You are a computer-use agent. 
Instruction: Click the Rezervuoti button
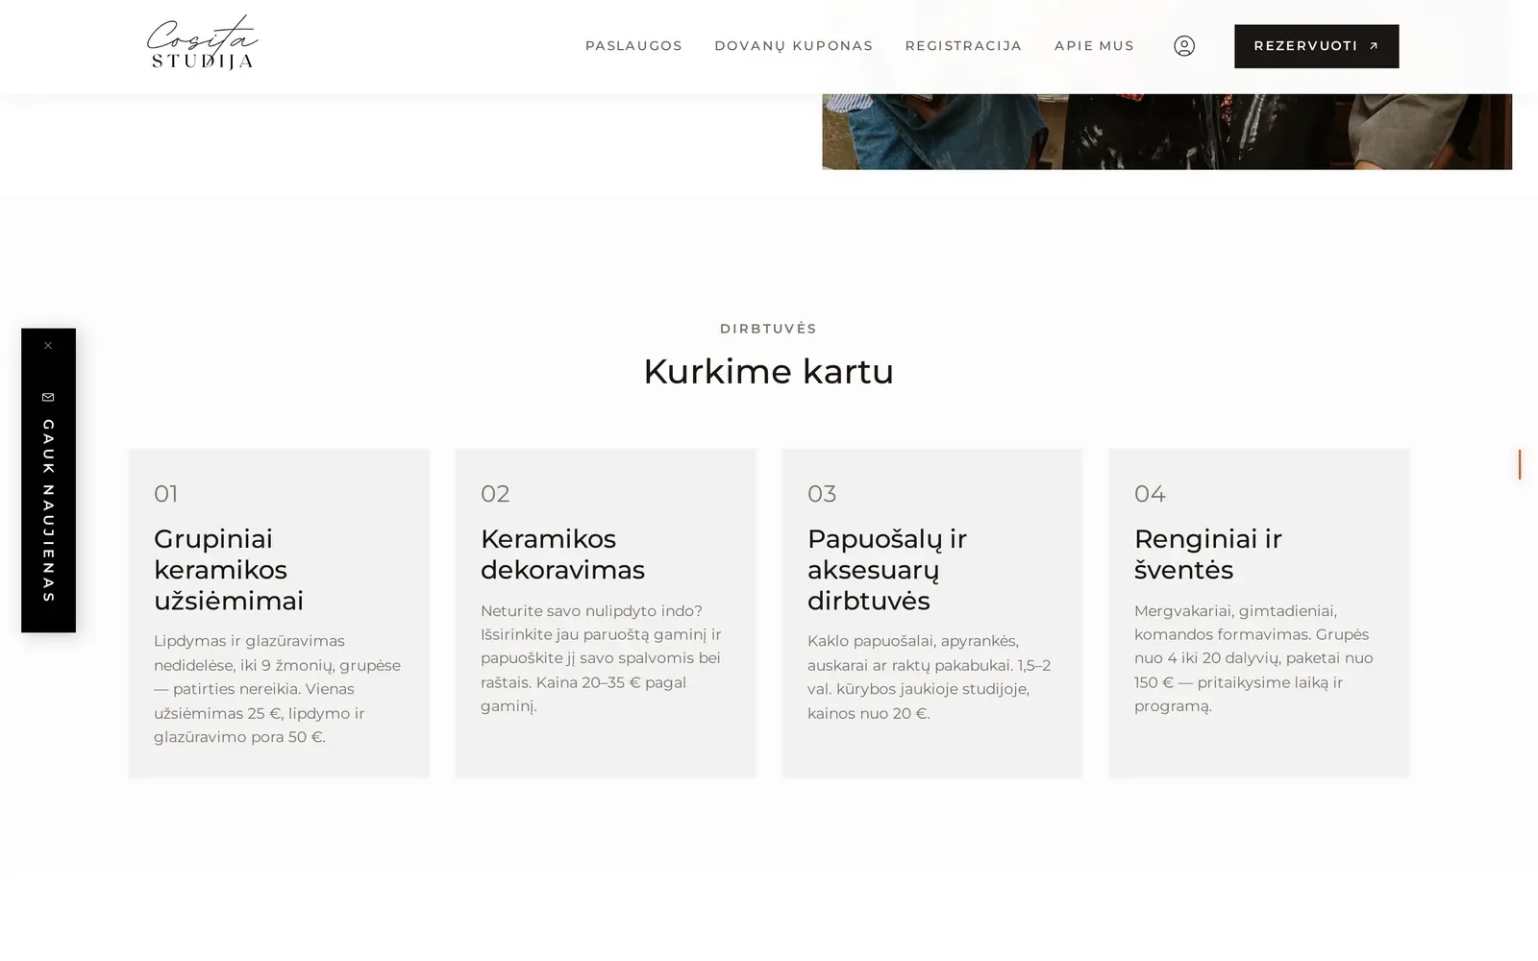point(1316,46)
